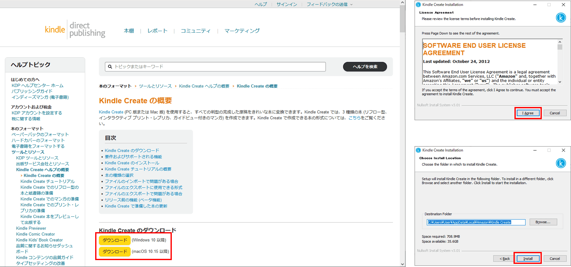The image size is (571, 267).
Task: Open contents link ファイルのインポートで問題がある場合
Action: point(141,181)
